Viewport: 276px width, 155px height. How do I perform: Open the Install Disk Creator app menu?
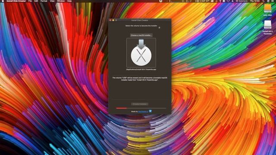(16, 1)
